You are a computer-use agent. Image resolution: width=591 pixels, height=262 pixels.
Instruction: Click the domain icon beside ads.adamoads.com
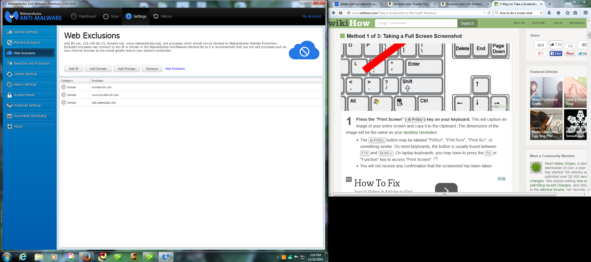click(64, 102)
